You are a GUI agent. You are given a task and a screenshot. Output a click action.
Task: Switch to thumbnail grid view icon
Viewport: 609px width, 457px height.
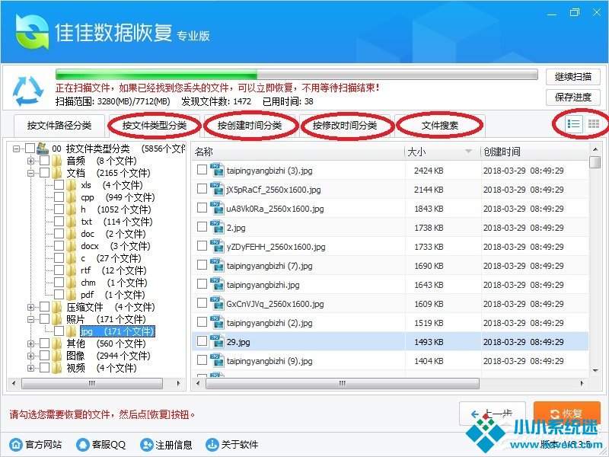coord(593,124)
